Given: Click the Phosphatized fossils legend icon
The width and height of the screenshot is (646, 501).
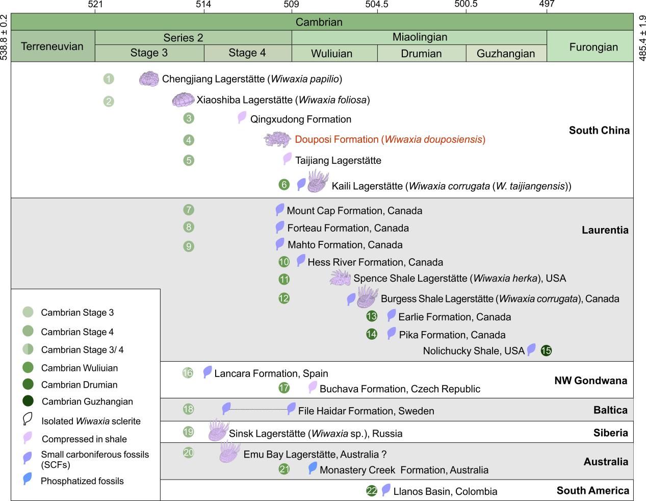Looking at the screenshot, I should (x=28, y=480).
